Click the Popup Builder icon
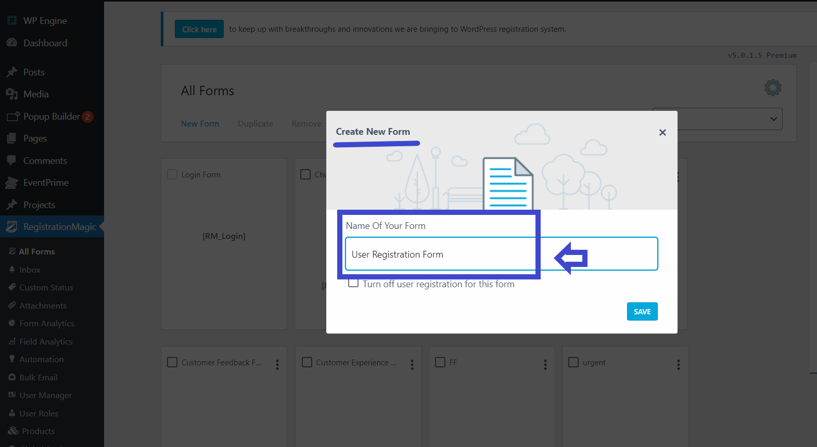Screen dimensions: 817x447 click(x=12, y=117)
